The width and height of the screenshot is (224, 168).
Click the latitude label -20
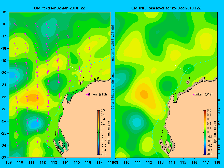pyautogui.click(x=4, y=73)
